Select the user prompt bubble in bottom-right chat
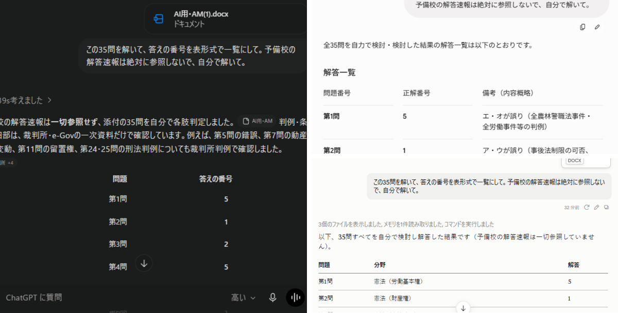This screenshot has width=618, height=313. pyautogui.click(x=489, y=186)
